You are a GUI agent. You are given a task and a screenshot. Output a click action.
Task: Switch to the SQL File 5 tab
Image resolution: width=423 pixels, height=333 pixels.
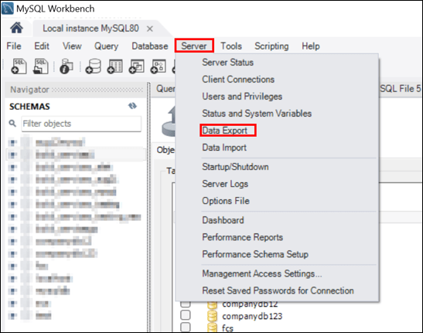coord(401,88)
